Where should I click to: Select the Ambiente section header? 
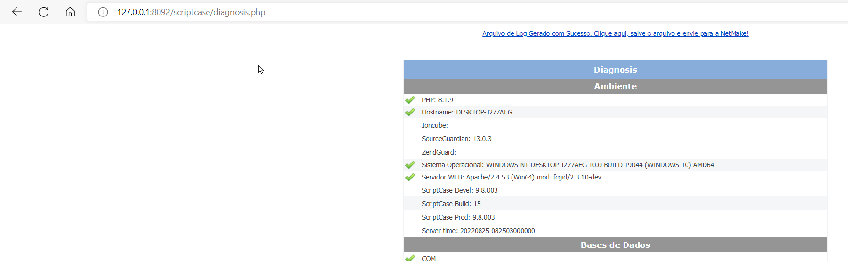615,86
